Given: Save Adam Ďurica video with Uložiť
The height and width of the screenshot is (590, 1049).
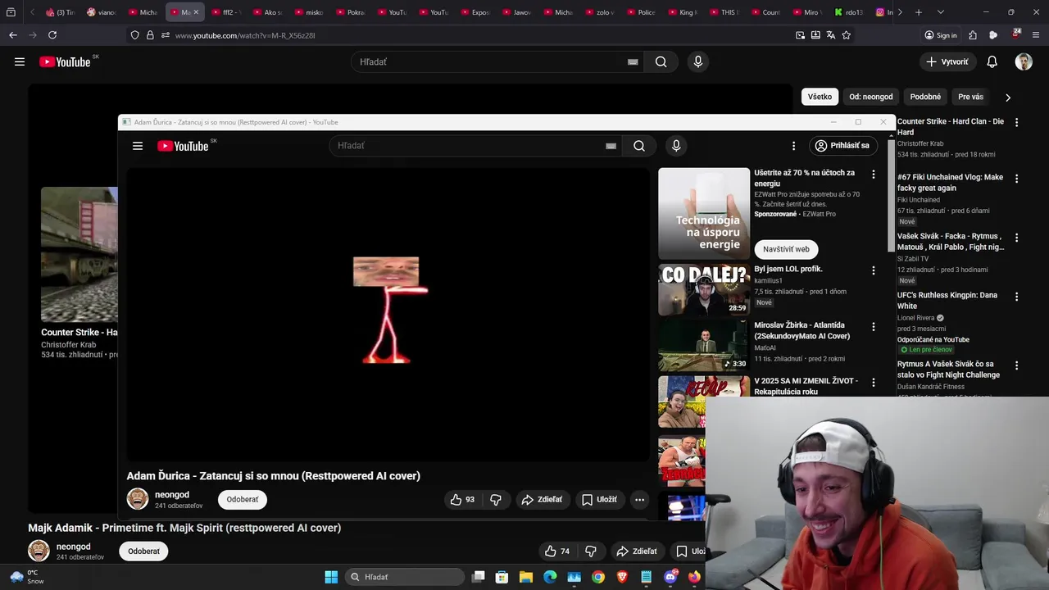Looking at the screenshot, I should tap(599, 499).
